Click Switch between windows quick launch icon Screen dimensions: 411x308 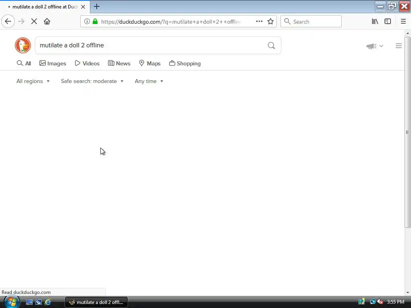(39, 302)
